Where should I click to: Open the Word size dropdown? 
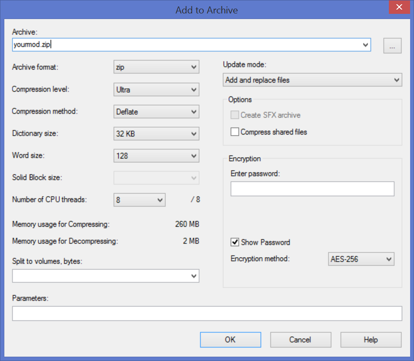(156, 156)
